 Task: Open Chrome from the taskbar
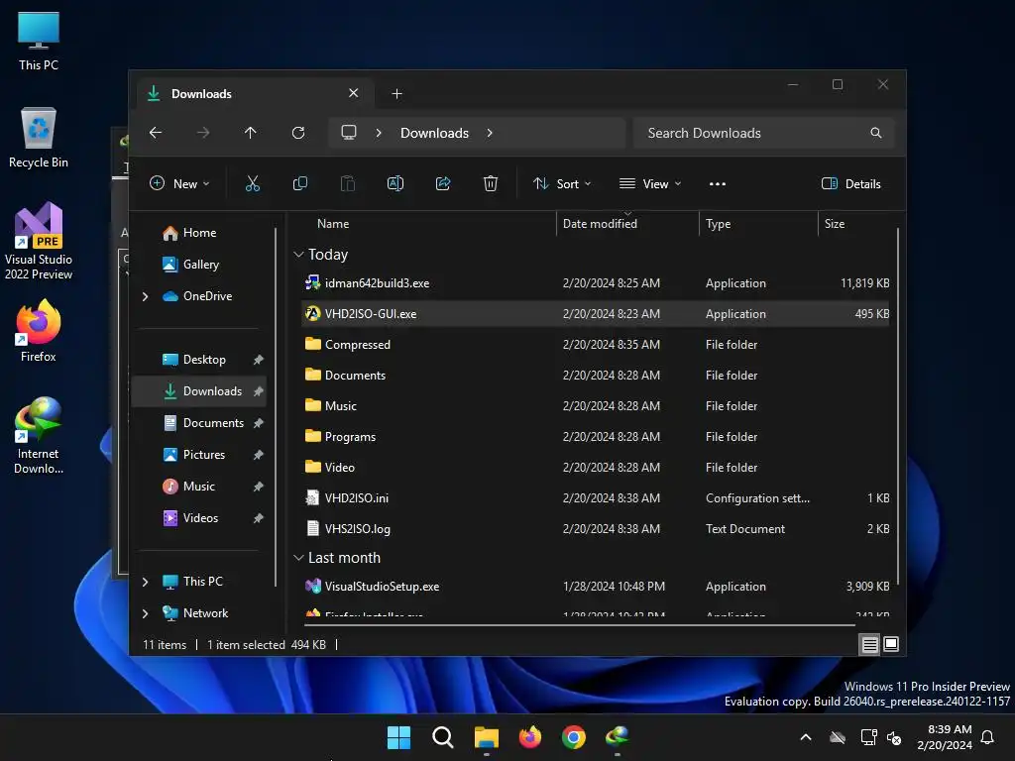(x=574, y=737)
